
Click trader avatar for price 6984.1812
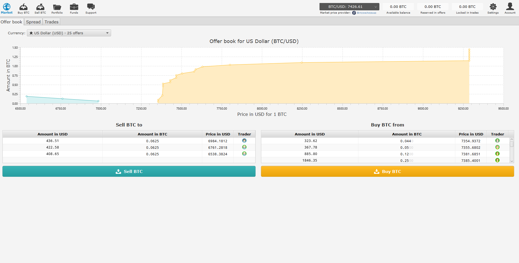coord(244,141)
